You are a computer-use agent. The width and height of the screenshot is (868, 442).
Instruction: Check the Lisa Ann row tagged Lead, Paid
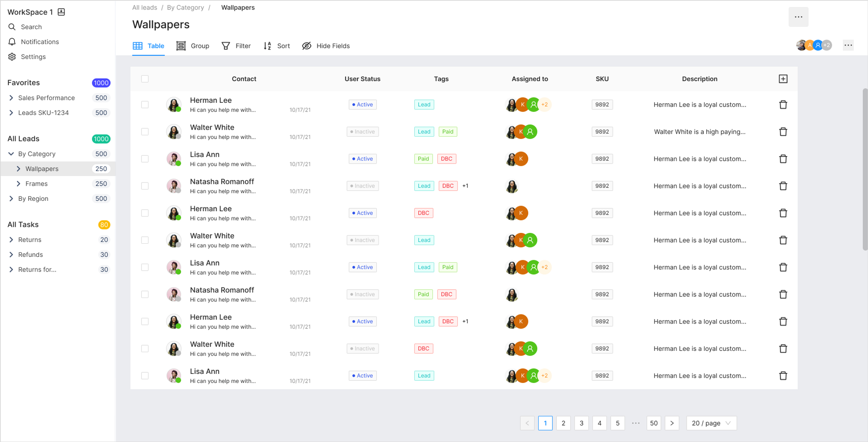coord(145,267)
